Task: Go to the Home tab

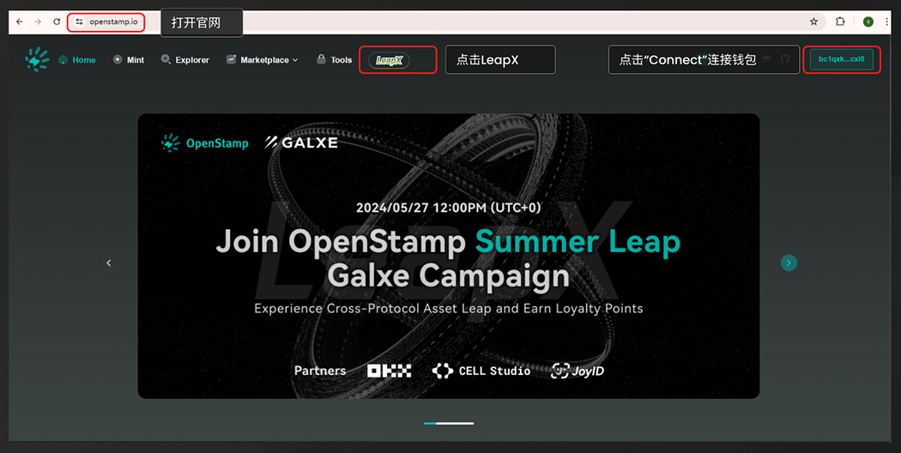Action: point(77,60)
